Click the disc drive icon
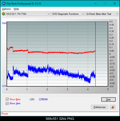The height and width of the screenshot is (121, 120). [3, 14]
